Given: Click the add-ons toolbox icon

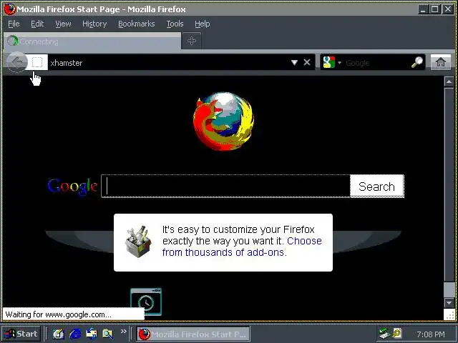Looking at the screenshot, I should pos(138,242).
